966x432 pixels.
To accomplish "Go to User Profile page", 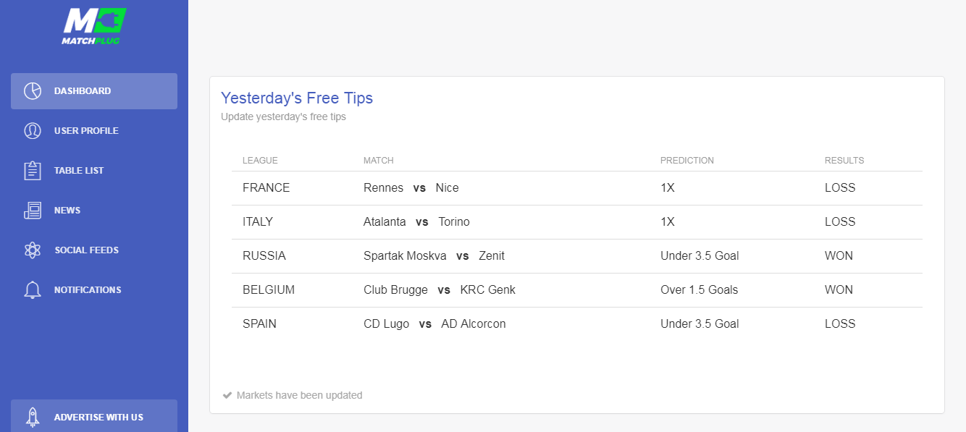I will pyautogui.click(x=86, y=131).
